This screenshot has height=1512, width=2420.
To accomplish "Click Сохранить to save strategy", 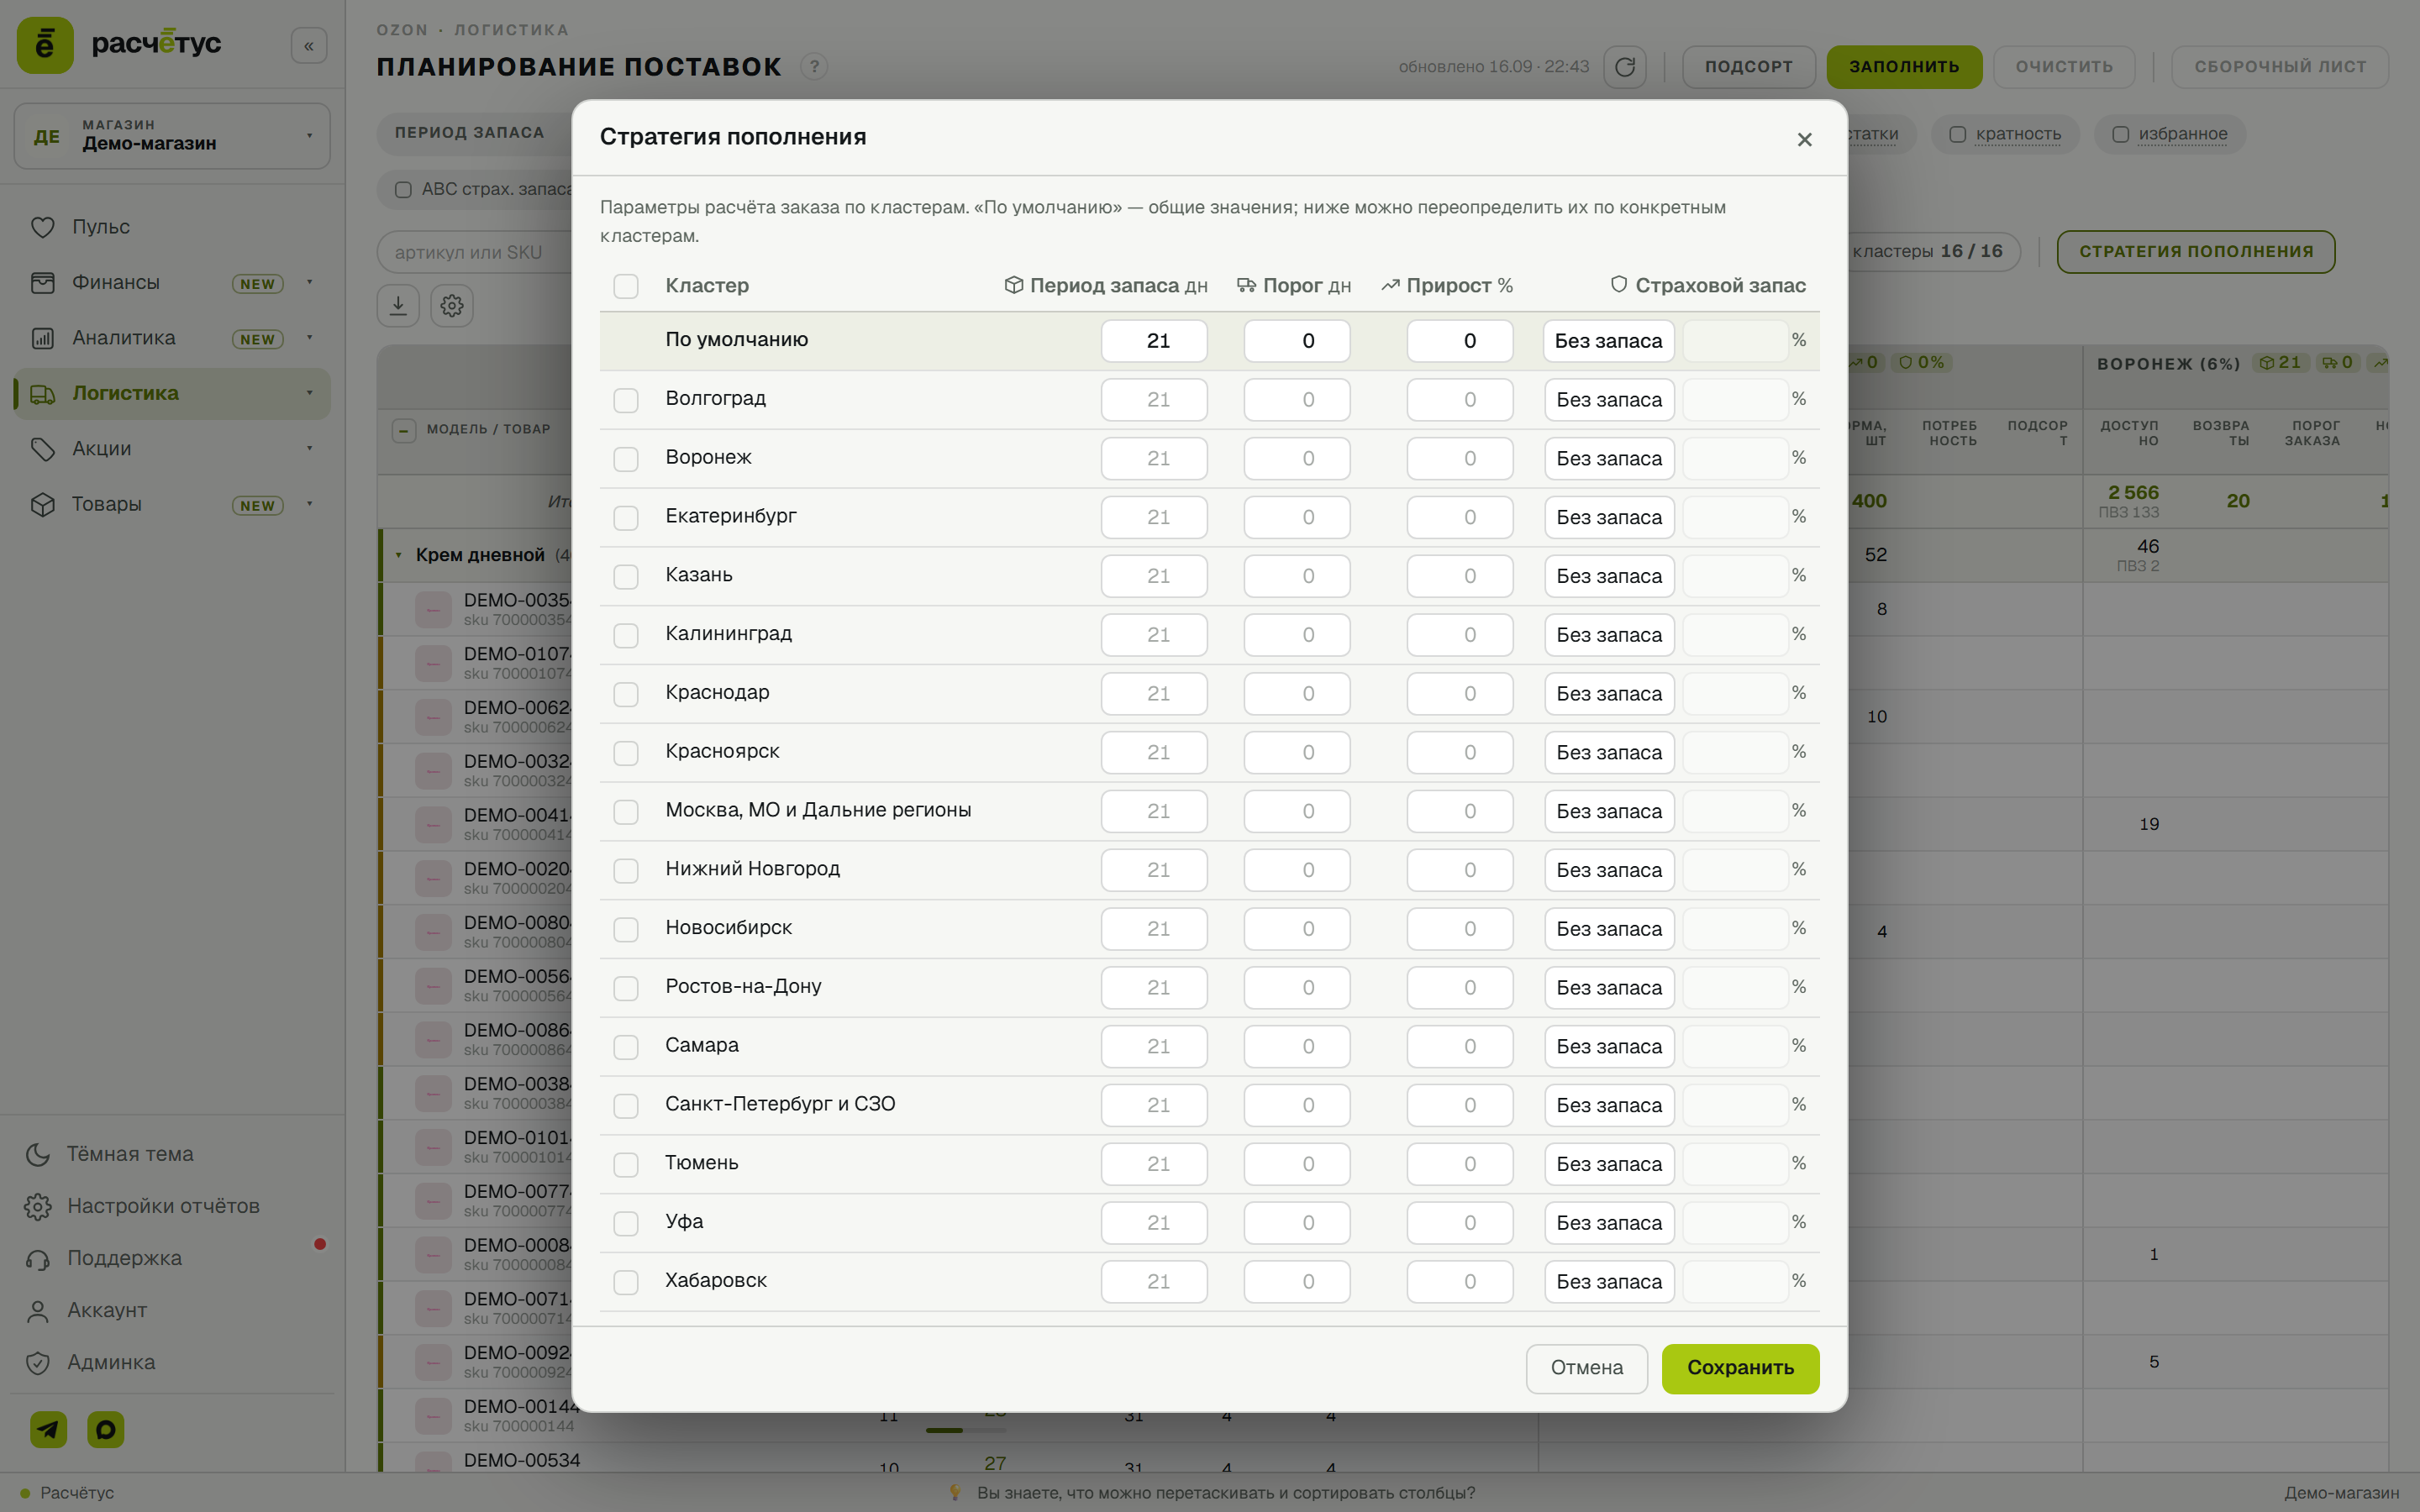I will coord(1740,1368).
